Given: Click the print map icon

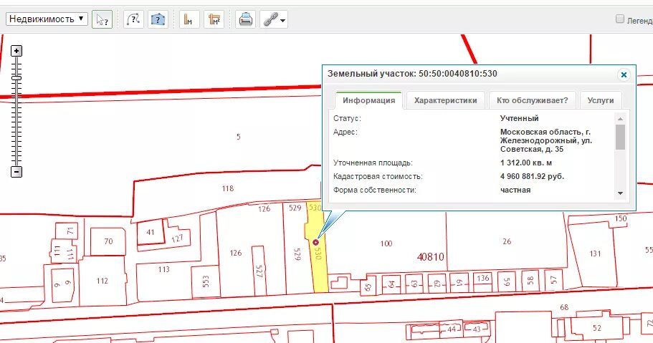Looking at the screenshot, I should (x=245, y=19).
